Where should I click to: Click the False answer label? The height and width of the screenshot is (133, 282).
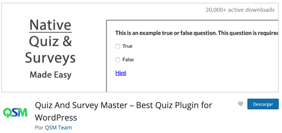(128, 60)
